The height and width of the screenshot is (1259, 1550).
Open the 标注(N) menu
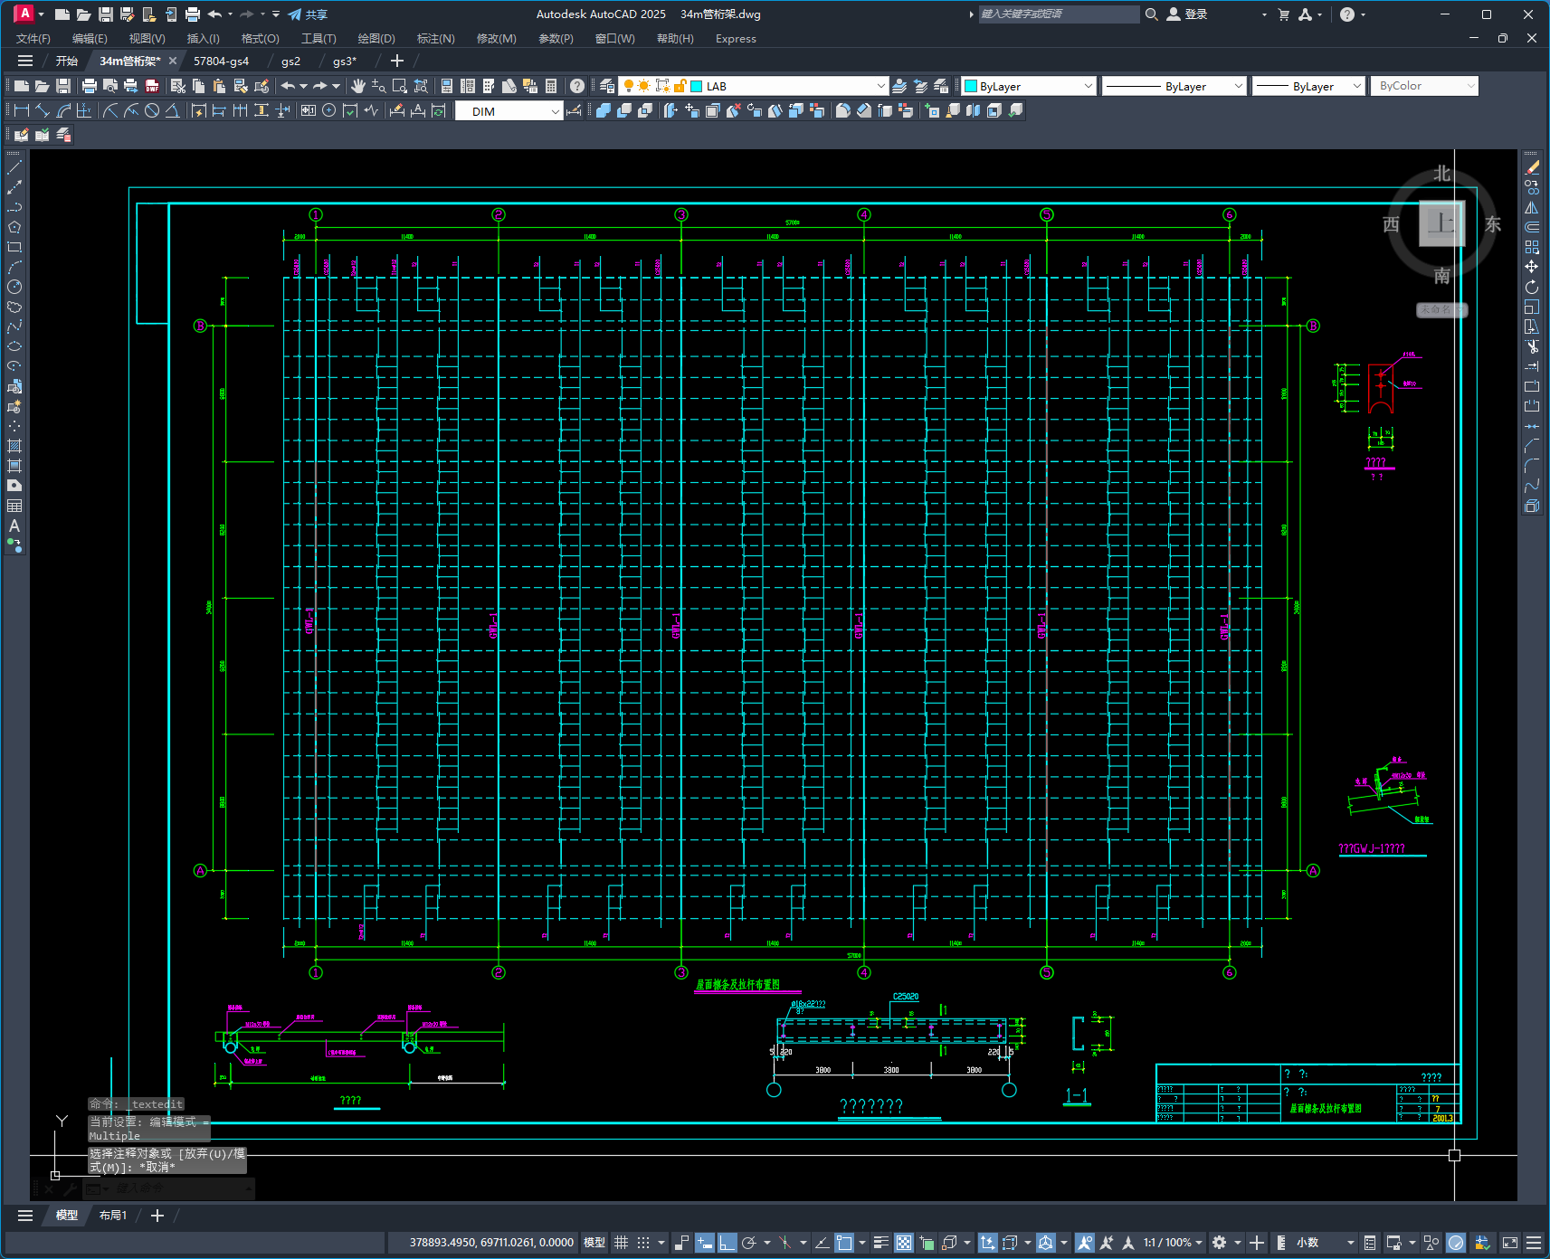[435, 39]
